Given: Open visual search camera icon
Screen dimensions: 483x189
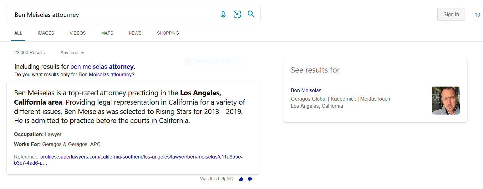Looking at the screenshot, I should 237,14.
